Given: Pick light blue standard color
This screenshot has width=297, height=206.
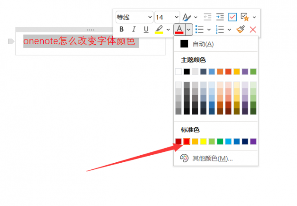Looking at the screenshot, I should [228, 141].
